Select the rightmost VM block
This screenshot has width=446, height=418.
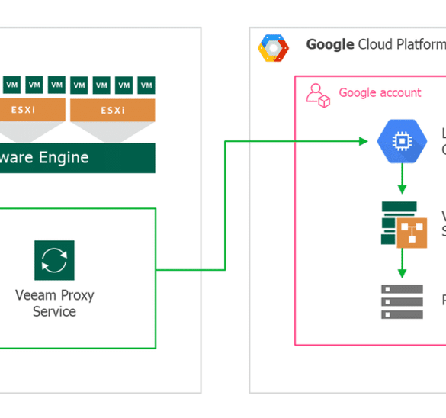click(x=146, y=85)
